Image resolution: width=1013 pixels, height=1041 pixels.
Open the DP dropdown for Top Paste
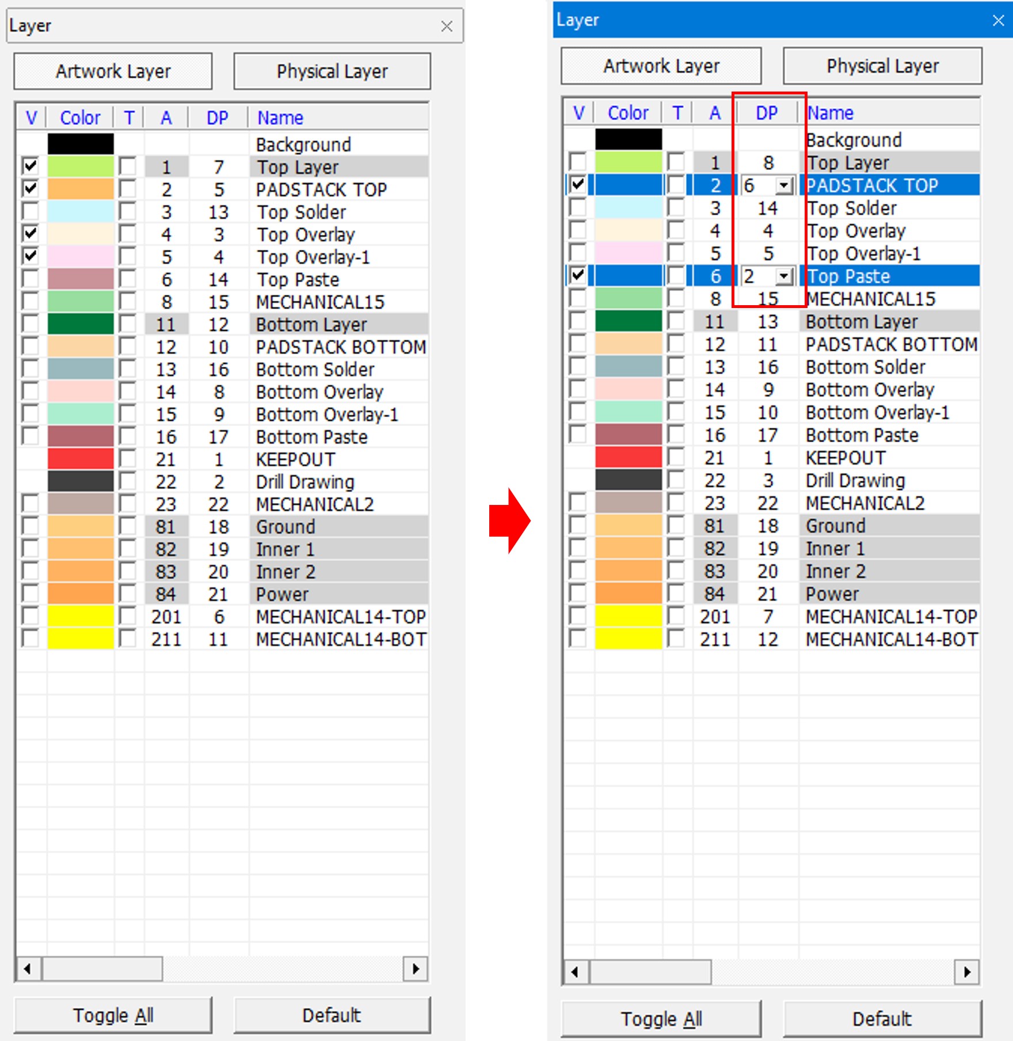783,276
